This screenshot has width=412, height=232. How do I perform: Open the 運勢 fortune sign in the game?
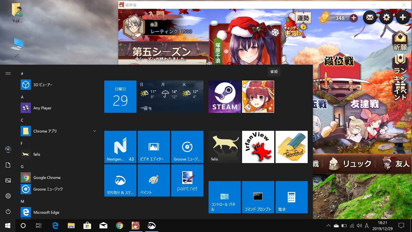pyautogui.click(x=303, y=18)
